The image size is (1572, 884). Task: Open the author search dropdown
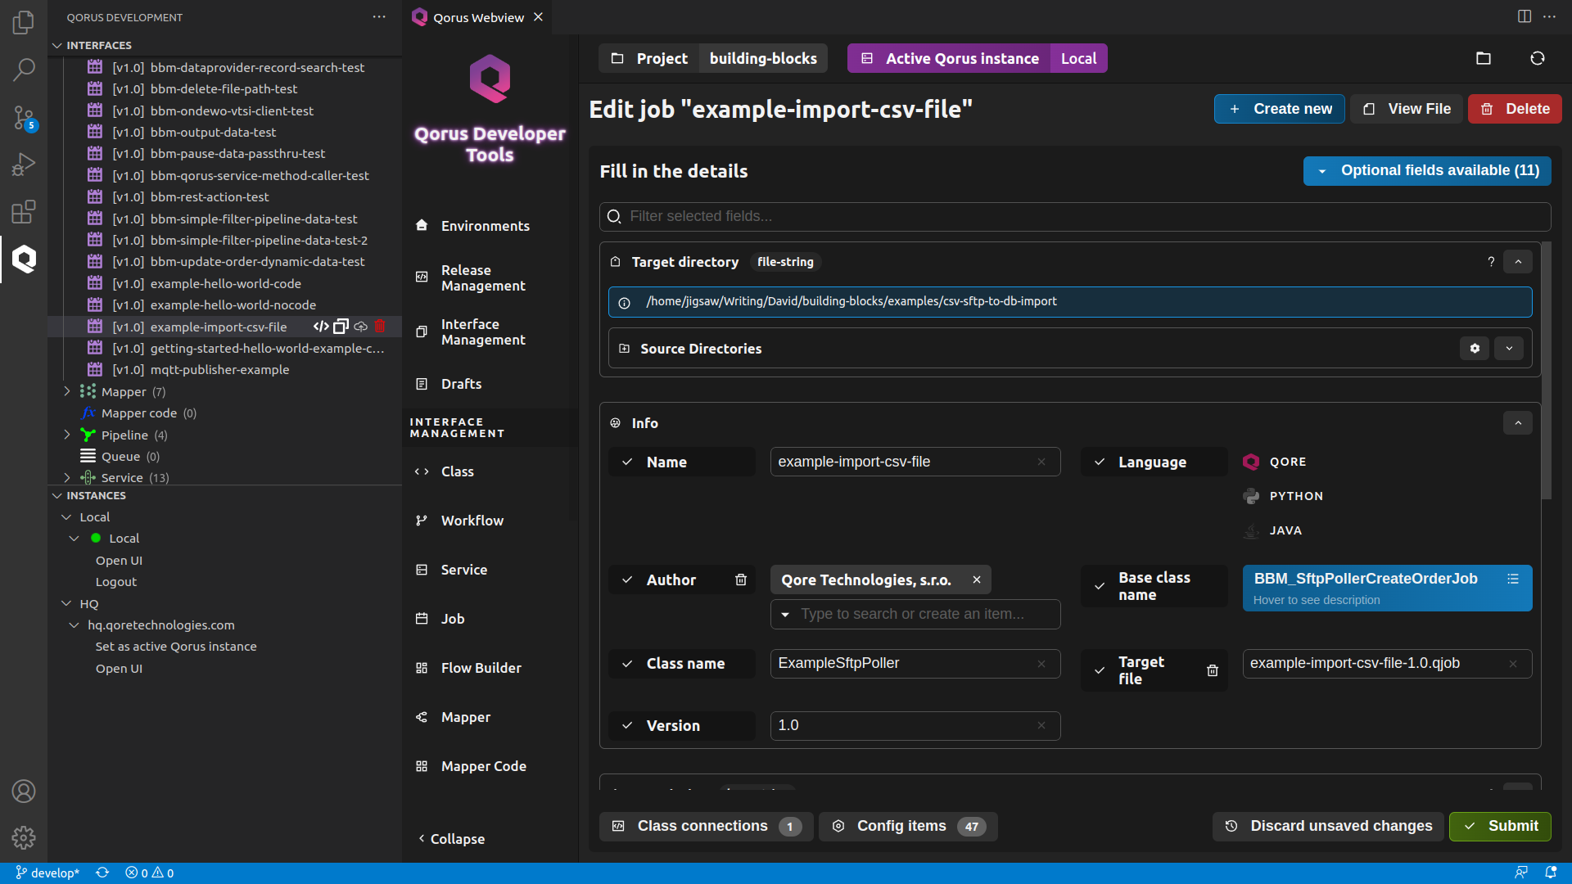786,614
